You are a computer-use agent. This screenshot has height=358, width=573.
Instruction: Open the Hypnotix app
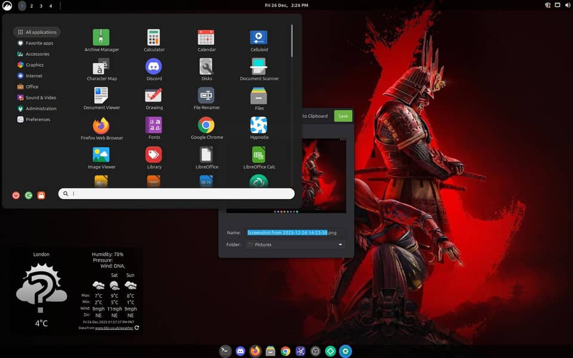258,126
